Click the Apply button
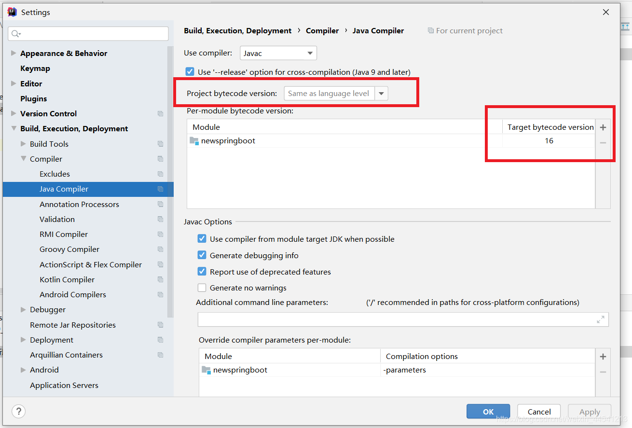Image resolution: width=632 pixels, height=428 pixels. 589,411
